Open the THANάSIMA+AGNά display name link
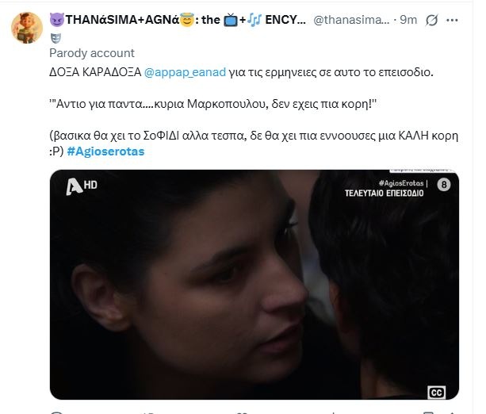Viewport: 486px width, 414px height. click(x=178, y=20)
